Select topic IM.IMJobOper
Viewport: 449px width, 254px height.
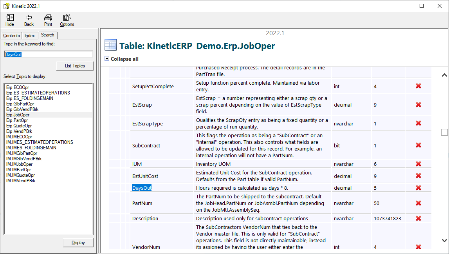[20, 164]
